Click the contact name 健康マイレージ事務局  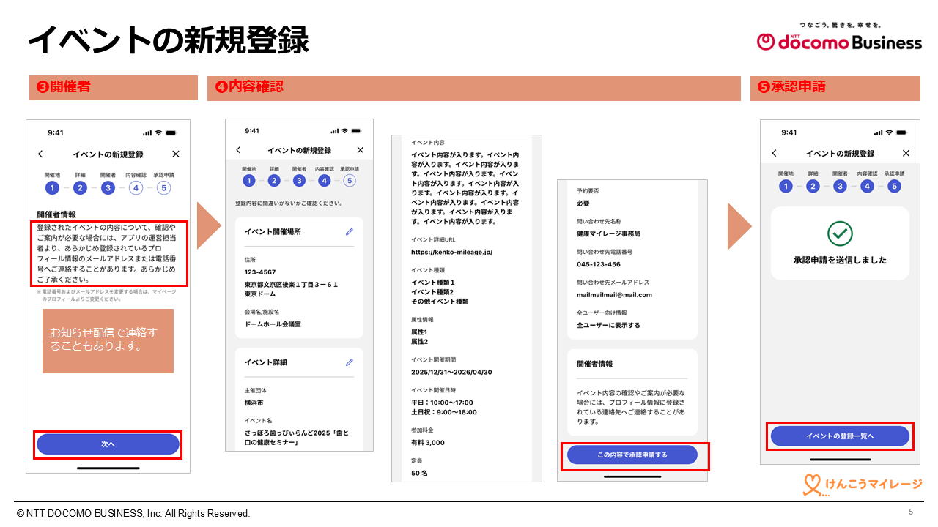coord(609,234)
